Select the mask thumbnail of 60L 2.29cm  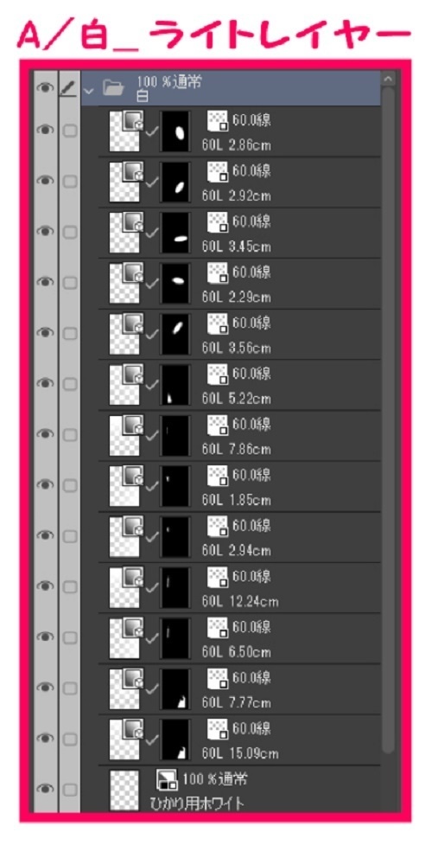click(175, 284)
